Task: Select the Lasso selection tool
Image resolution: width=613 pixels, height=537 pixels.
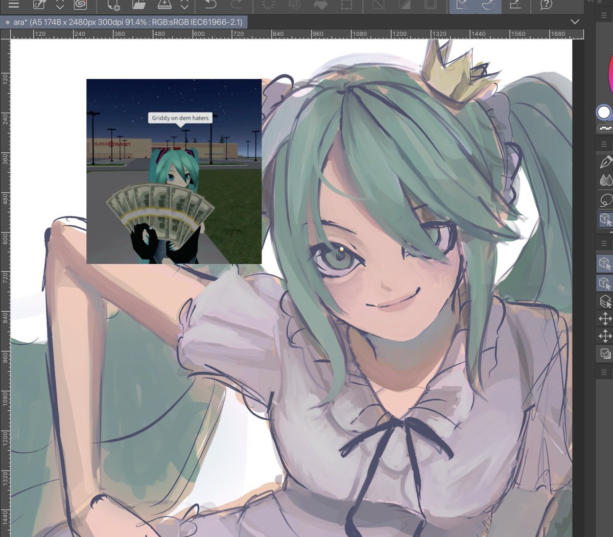Action: 606,200
